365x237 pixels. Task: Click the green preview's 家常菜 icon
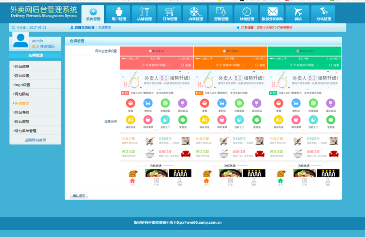[x=331, y=120]
